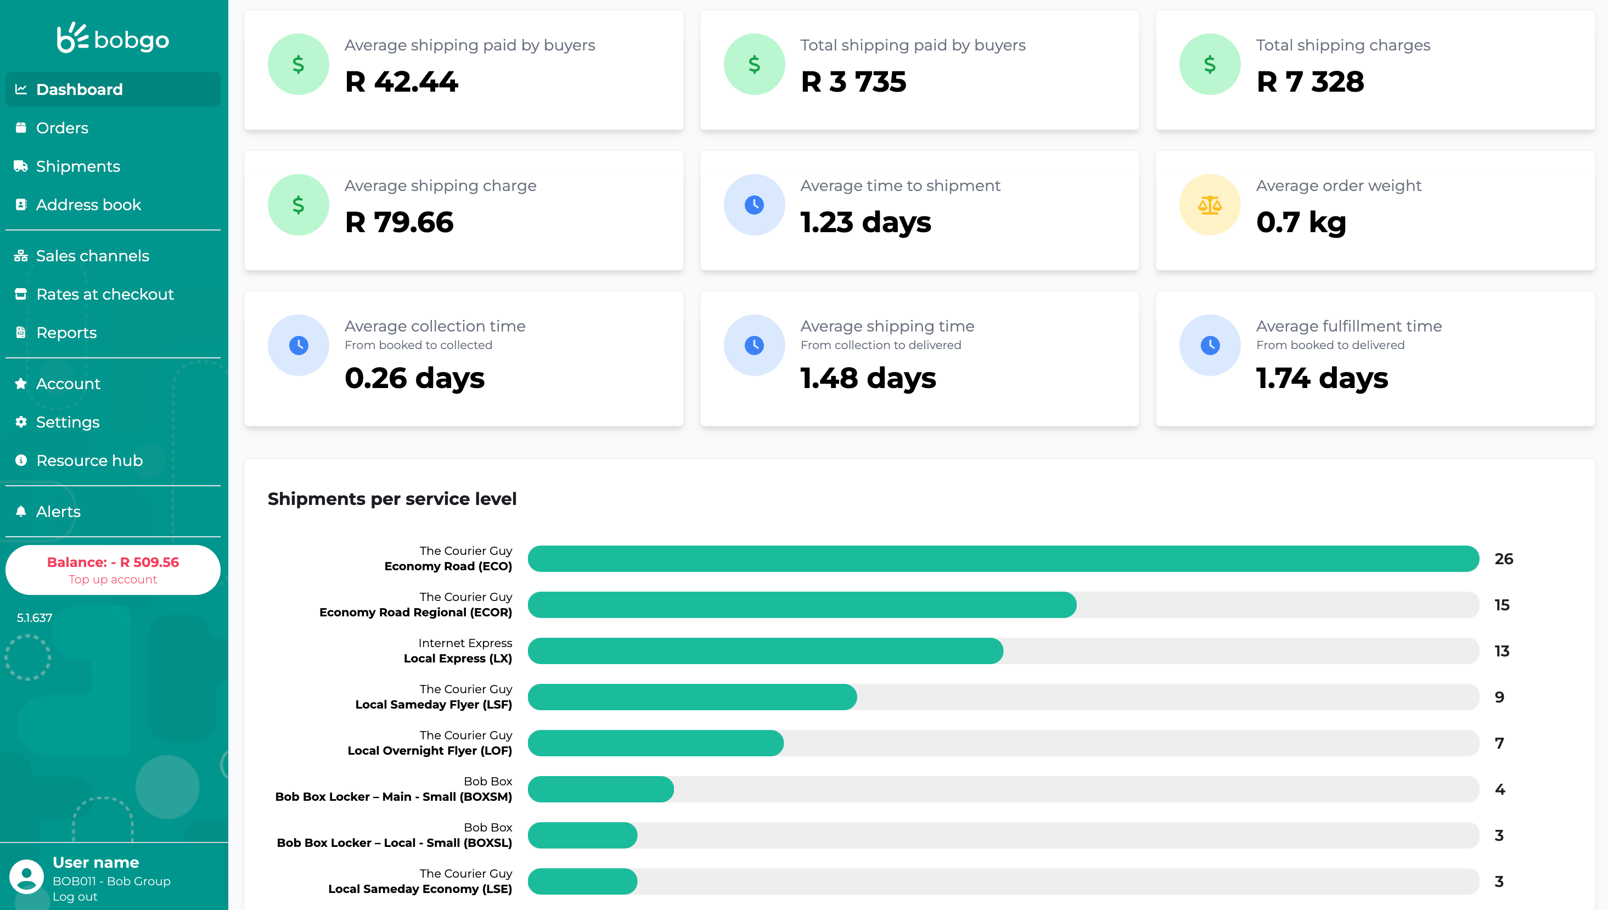Click the Alerts bell icon
Viewport: 1608px width, 910px height.
tap(21, 511)
